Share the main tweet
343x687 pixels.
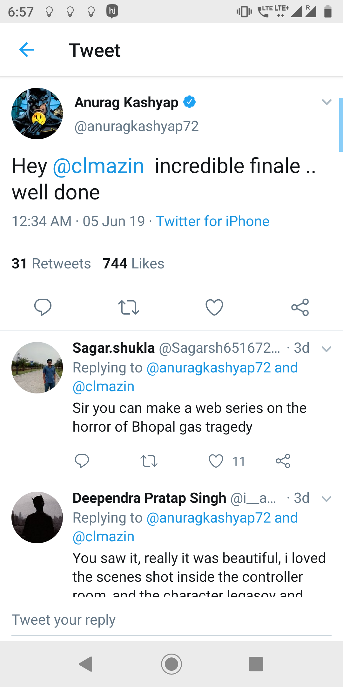click(300, 307)
